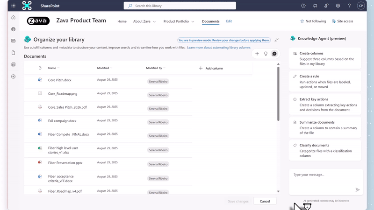Click the lightbulb suggestions icon
The image size is (374, 210).
[x=266, y=54]
